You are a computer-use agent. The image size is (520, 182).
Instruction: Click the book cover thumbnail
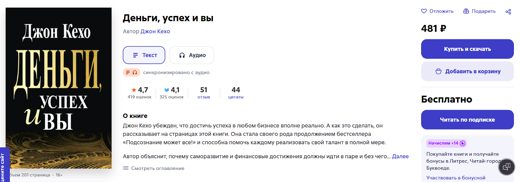coord(58,88)
